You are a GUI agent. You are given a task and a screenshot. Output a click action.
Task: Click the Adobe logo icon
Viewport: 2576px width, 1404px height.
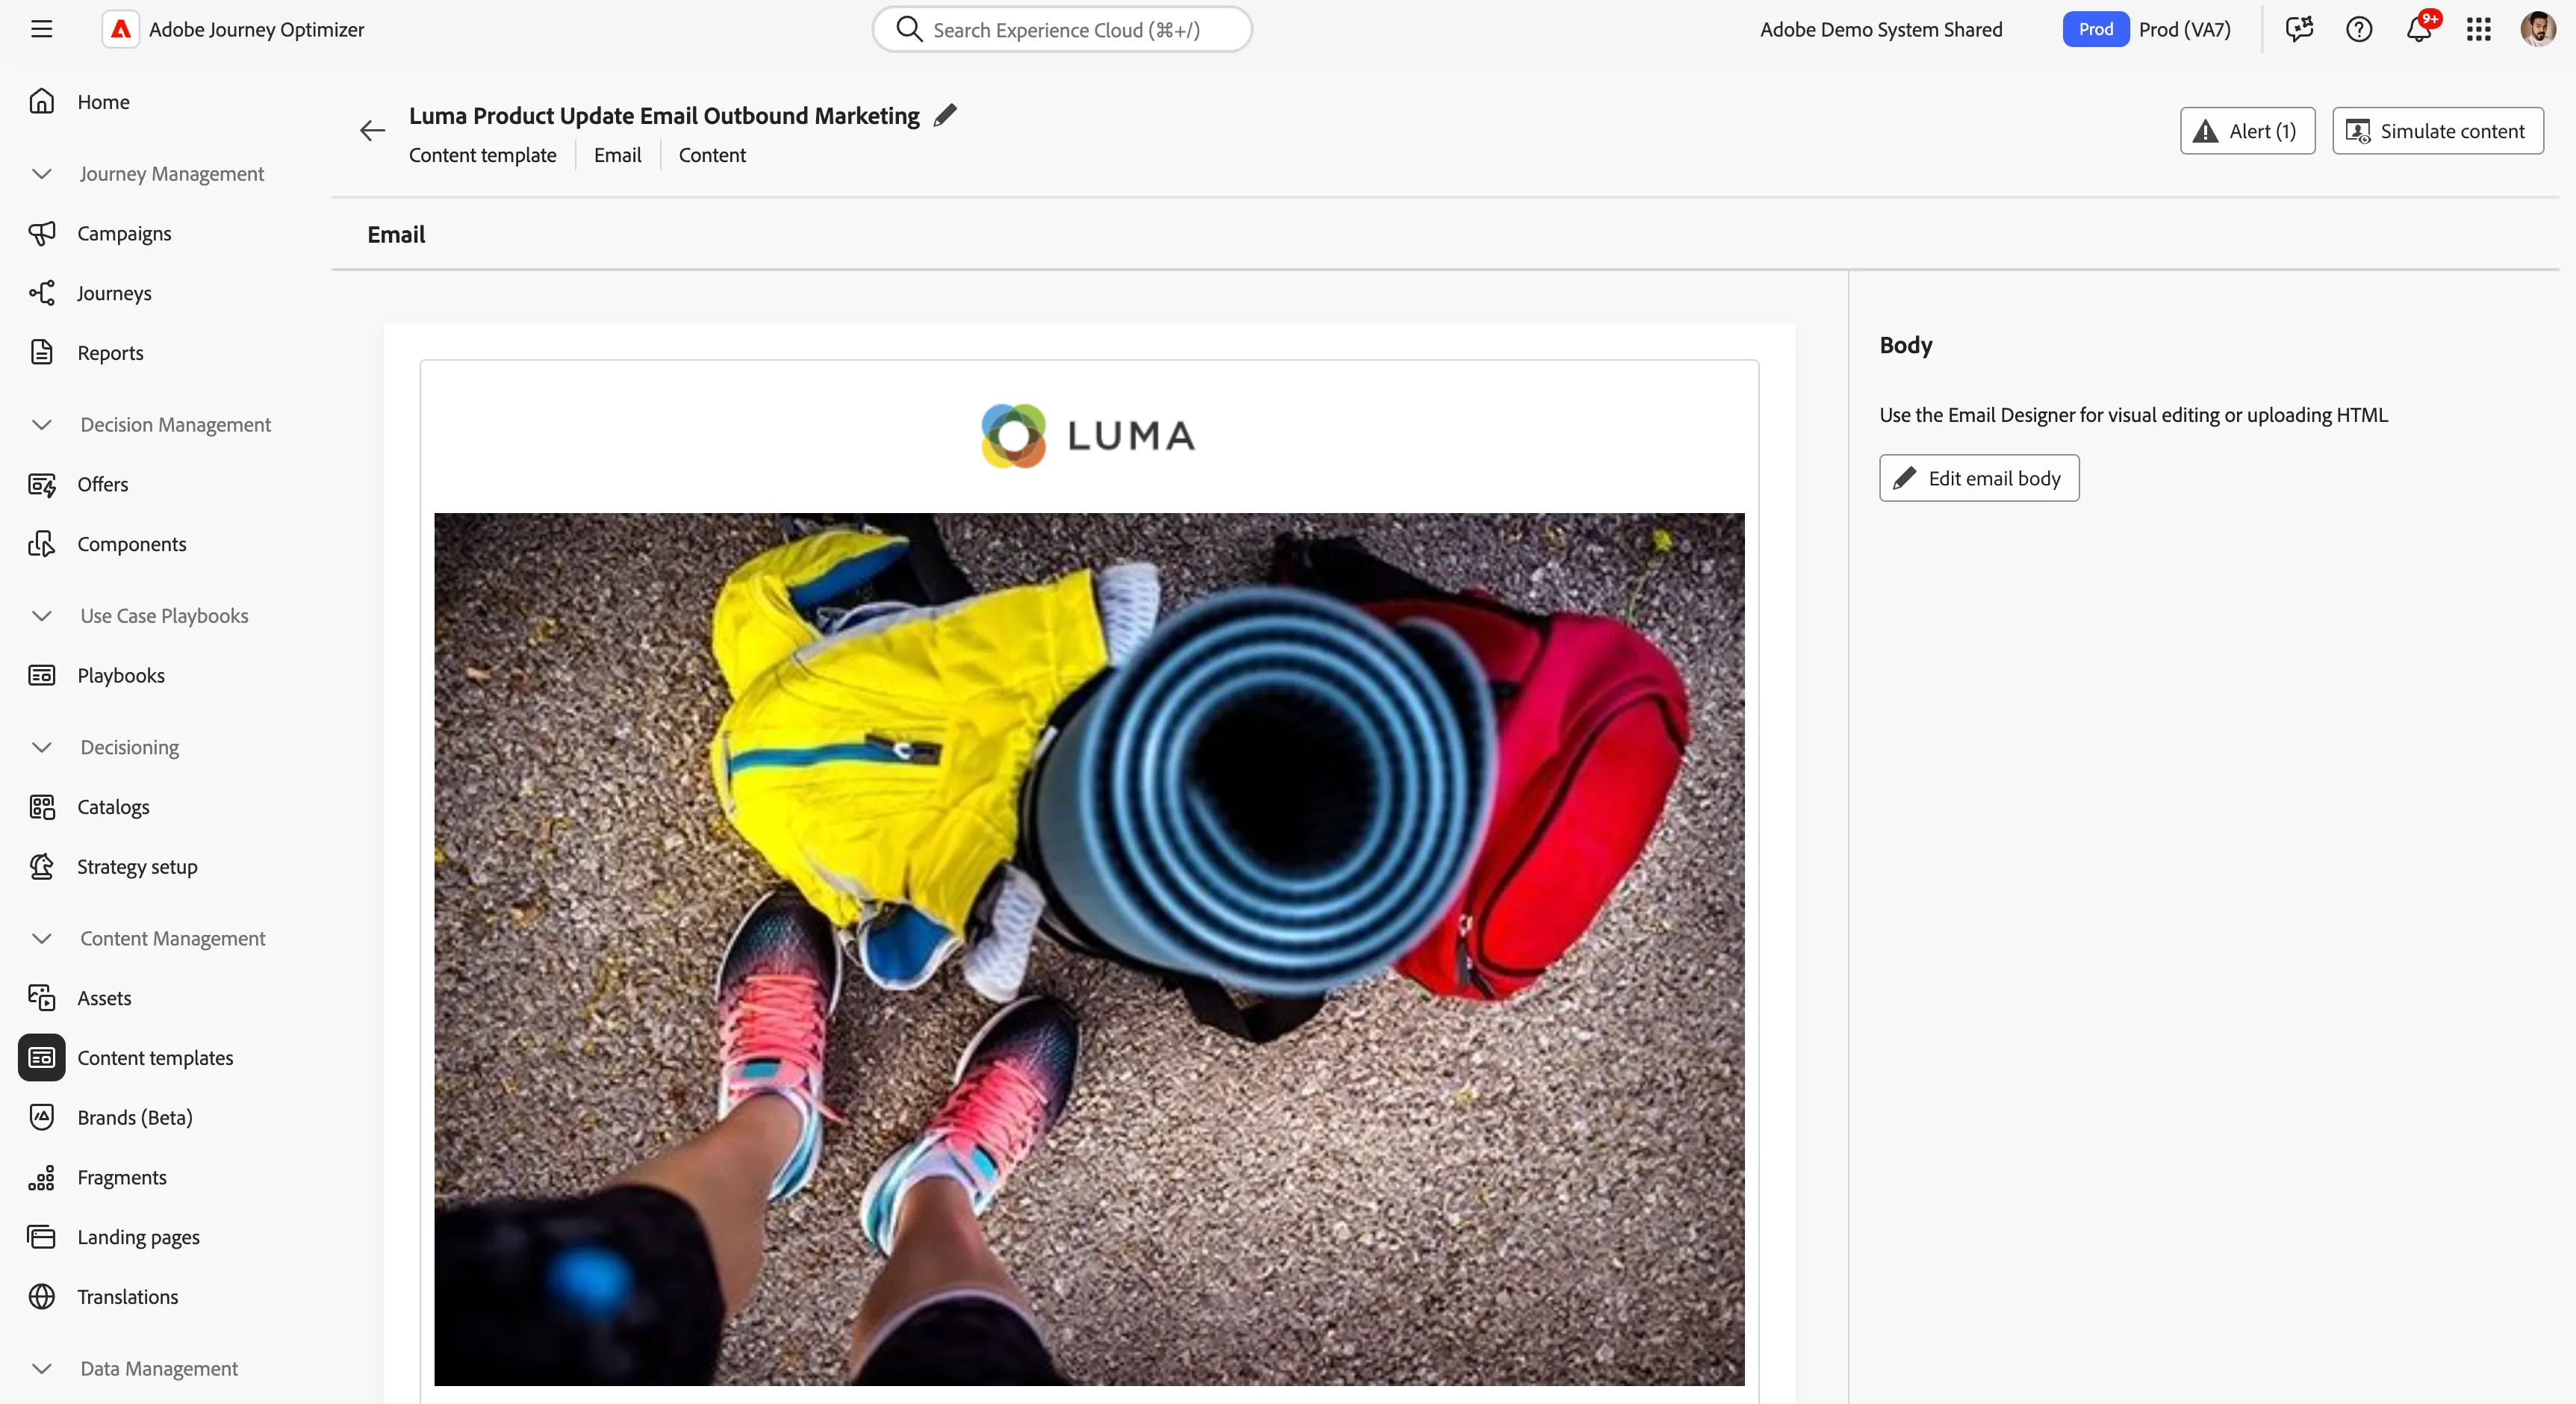point(121,29)
